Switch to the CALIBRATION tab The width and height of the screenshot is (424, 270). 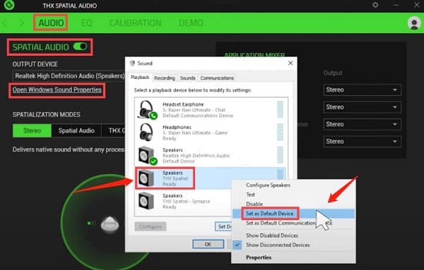click(x=135, y=23)
